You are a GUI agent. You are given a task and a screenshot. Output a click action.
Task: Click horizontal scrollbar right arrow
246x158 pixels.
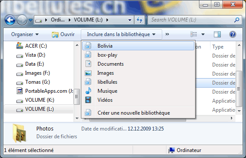pyautogui.click(x=232, y=118)
